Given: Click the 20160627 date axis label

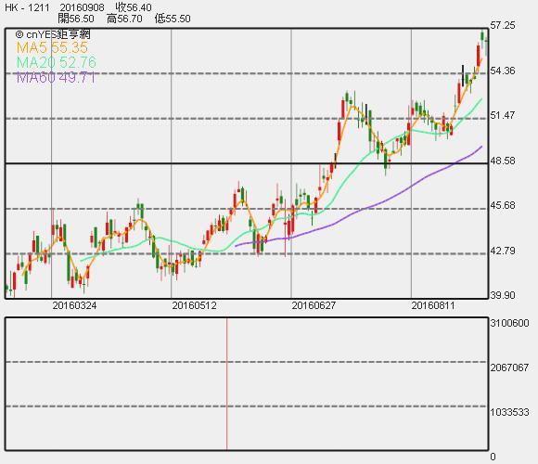Looking at the screenshot, I should [x=314, y=305].
